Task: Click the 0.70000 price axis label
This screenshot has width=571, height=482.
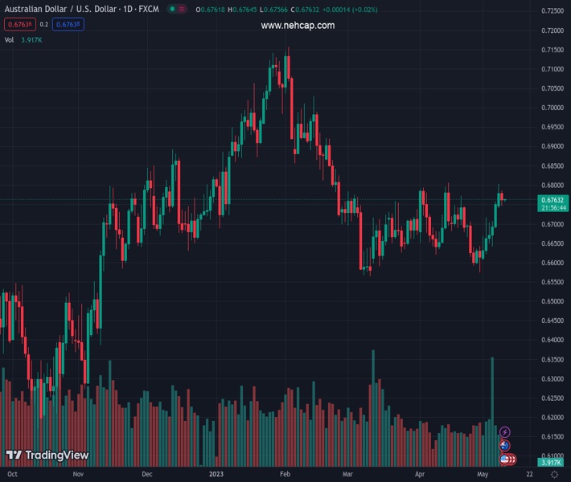Action: pyautogui.click(x=552, y=108)
